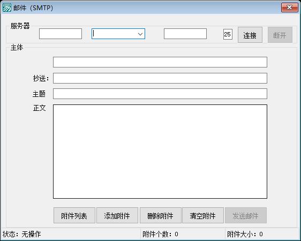The image size is (301, 241).
Task: Click the 连接 button
Action: 250,35
